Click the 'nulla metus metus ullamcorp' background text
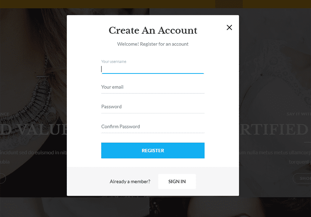Viewport: 311px width, 217px height. pos(275,153)
